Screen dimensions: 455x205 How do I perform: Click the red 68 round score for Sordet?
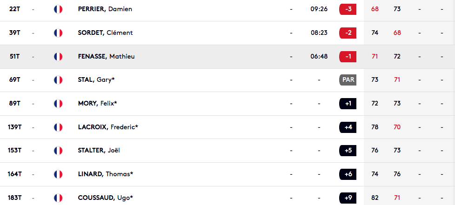point(397,33)
